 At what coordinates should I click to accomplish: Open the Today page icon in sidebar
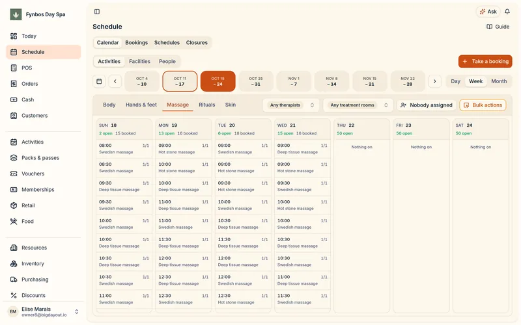(x=14, y=36)
